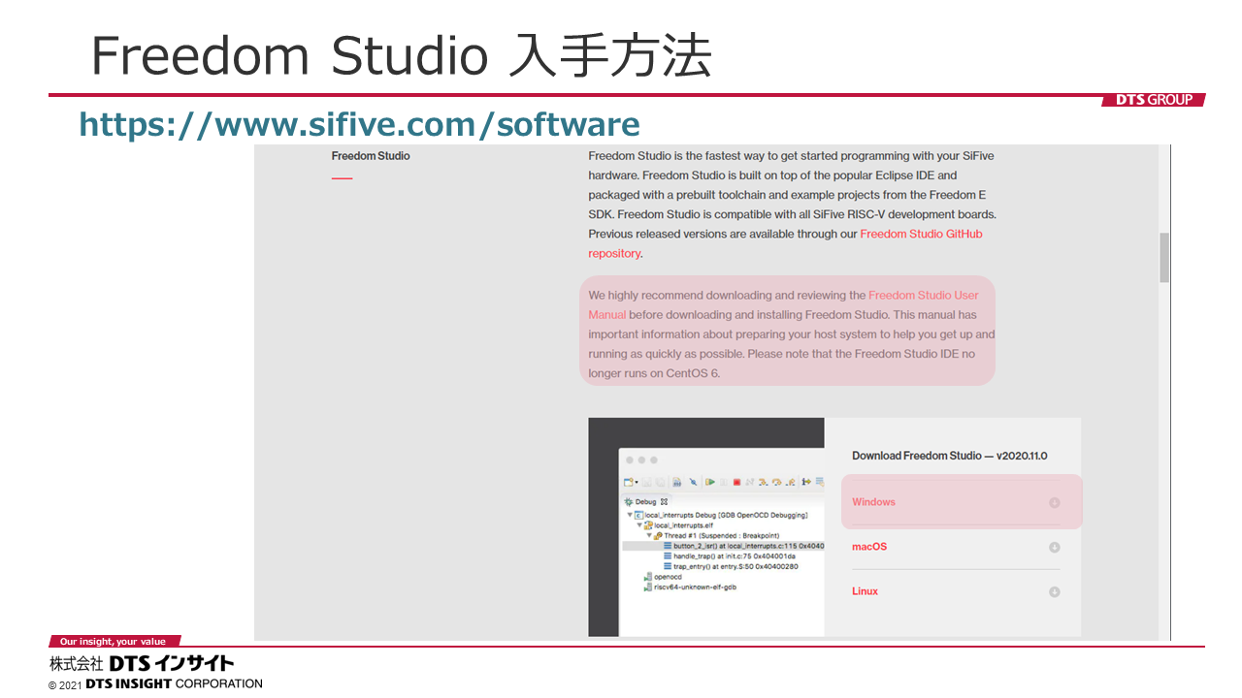Click the macOS download arrow icon
1242x698 pixels.
coord(1054,548)
